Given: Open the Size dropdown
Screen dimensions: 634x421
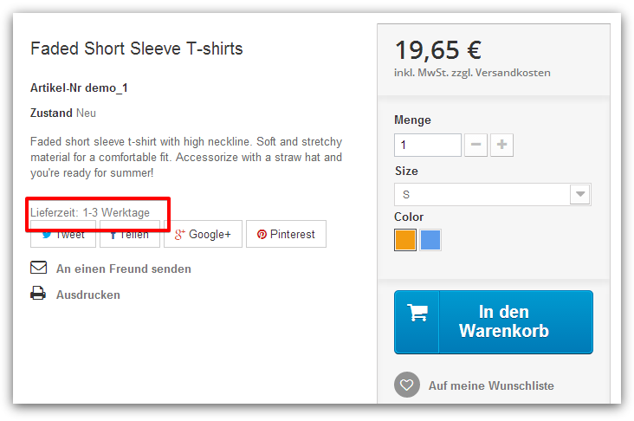Looking at the screenshot, I should point(492,194).
